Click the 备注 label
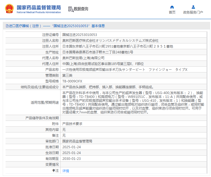Image resolution: width=211 pixels, height=177 pixels. click(55, 135)
